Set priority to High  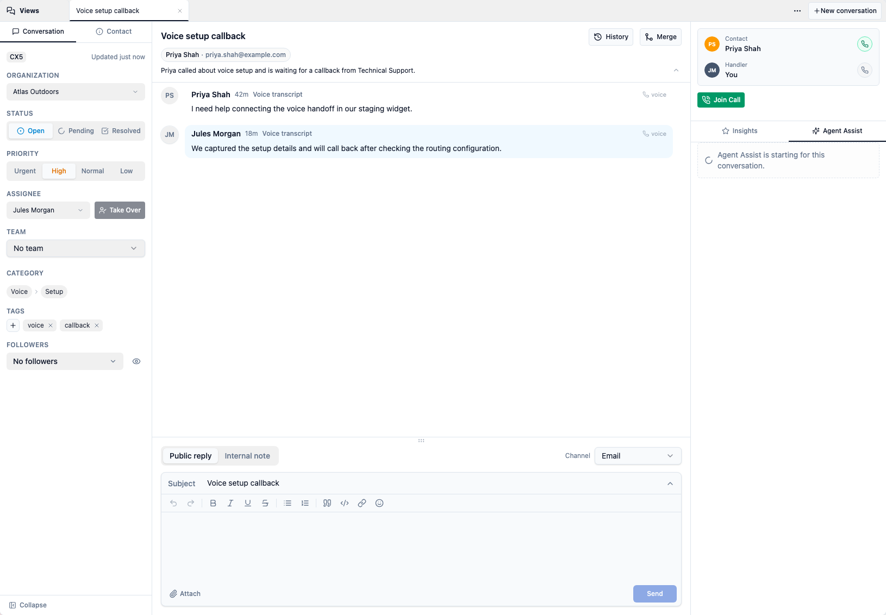(x=59, y=171)
